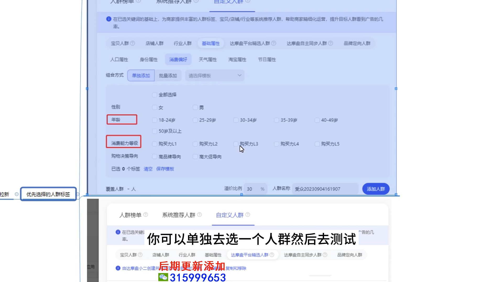Open 人群榜单 tab in the lower panel

130,215
